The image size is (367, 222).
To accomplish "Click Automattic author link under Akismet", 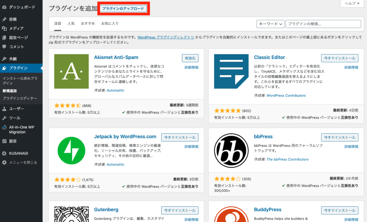I will (x=115, y=90).
